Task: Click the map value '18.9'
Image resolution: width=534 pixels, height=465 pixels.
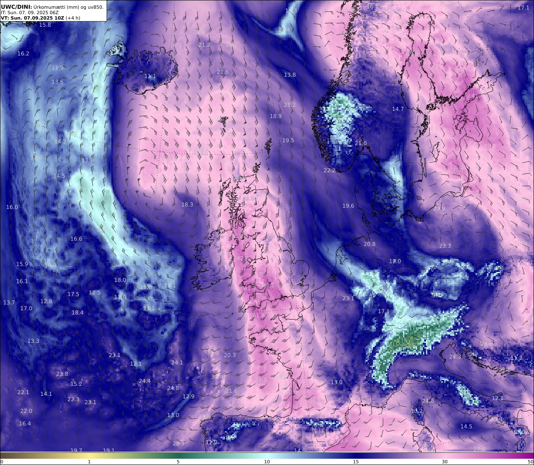Action: tap(276, 116)
